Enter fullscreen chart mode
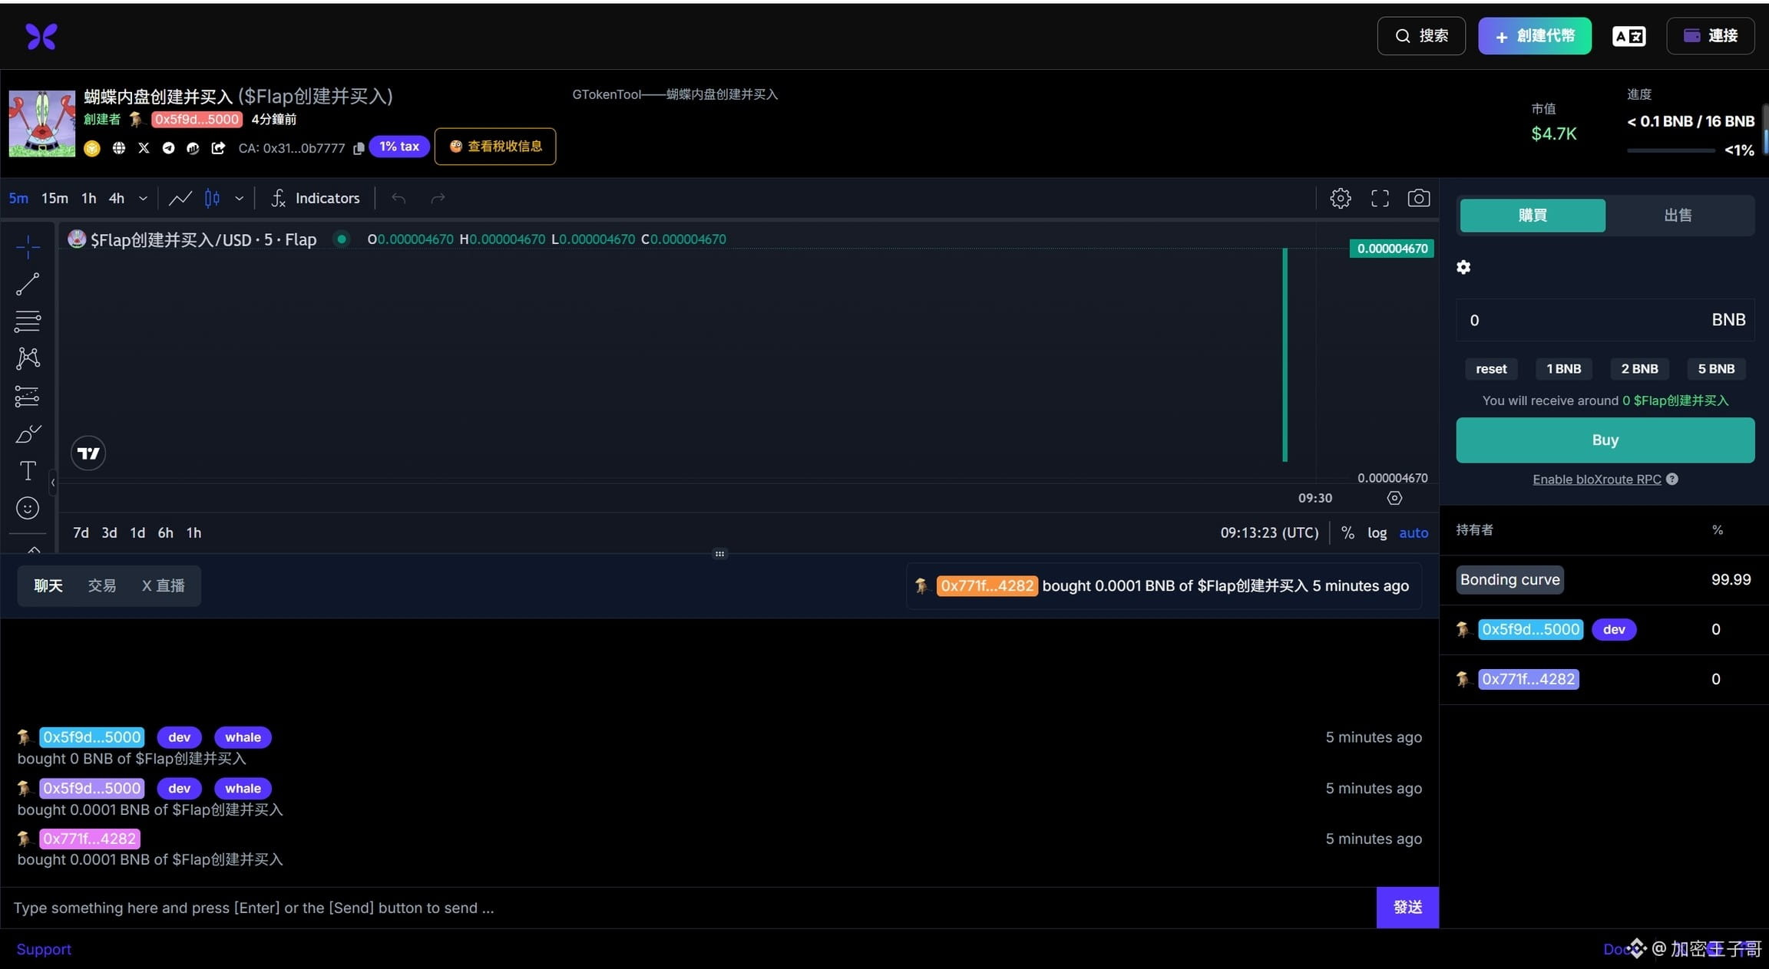1769x969 pixels. tap(1380, 199)
